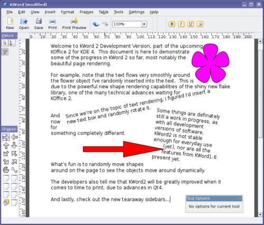Select the down-right diagonal arrow shape
264x225 pixels.
tap(6, 162)
